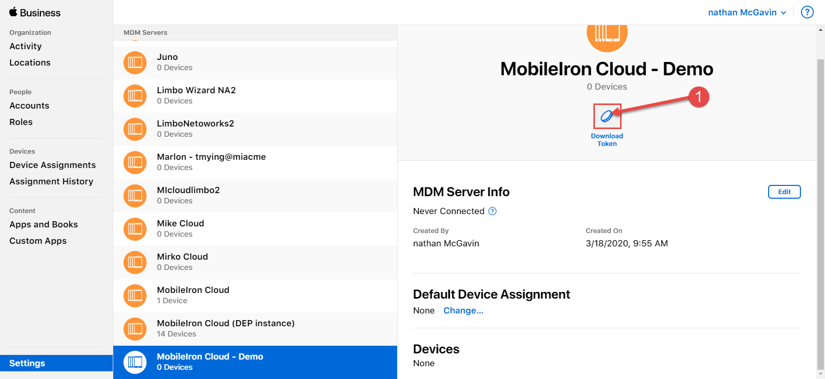Click the Change link under Default Device Assignment

[x=463, y=310]
